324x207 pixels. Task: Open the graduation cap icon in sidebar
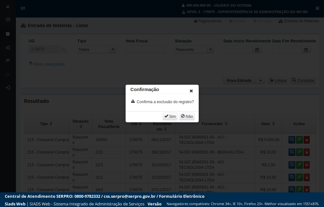pos(8,61)
